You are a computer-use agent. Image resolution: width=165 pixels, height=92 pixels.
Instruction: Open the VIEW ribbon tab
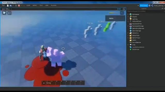[x=47, y=5]
